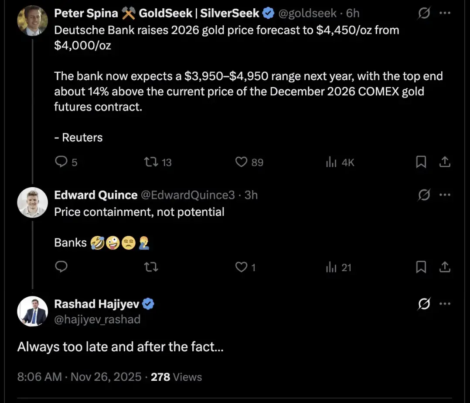Bookmark Edward Quince's reply
Viewport: 470px width, 403px height.
point(421,267)
